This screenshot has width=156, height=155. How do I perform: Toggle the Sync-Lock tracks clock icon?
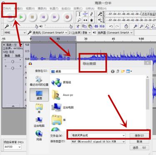(126, 26)
